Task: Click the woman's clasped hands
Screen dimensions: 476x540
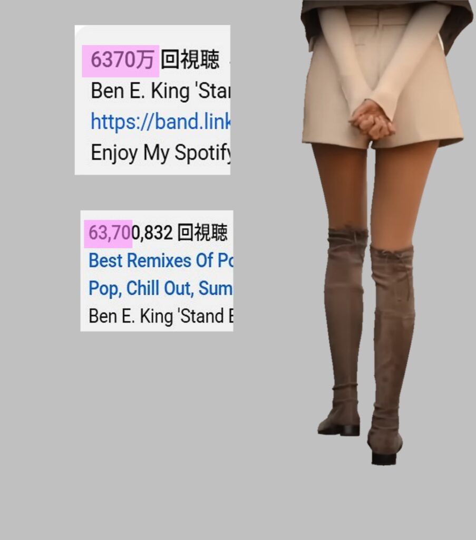Action: 372,120
